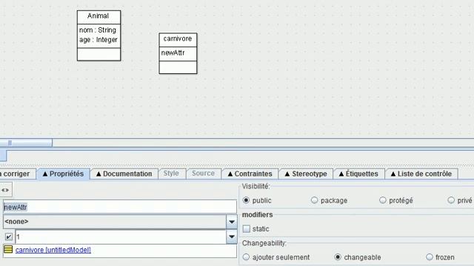
Task: Click the newAttr name input field
Action: coord(120,207)
